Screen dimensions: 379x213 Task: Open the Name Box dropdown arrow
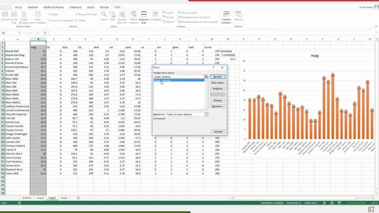tap(19, 33)
